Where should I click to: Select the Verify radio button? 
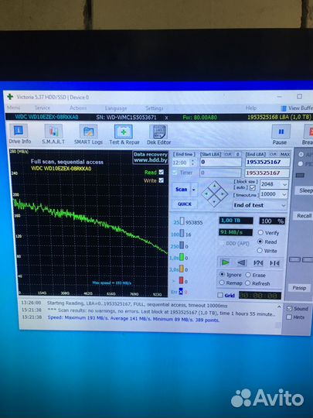[260, 233]
